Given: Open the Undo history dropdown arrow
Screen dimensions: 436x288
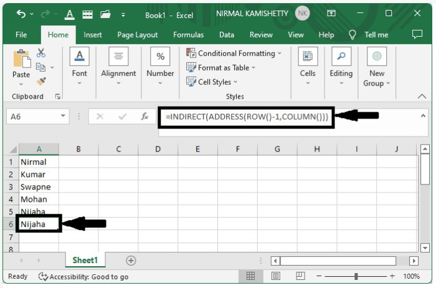Looking at the screenshot, I should (32, 14).
